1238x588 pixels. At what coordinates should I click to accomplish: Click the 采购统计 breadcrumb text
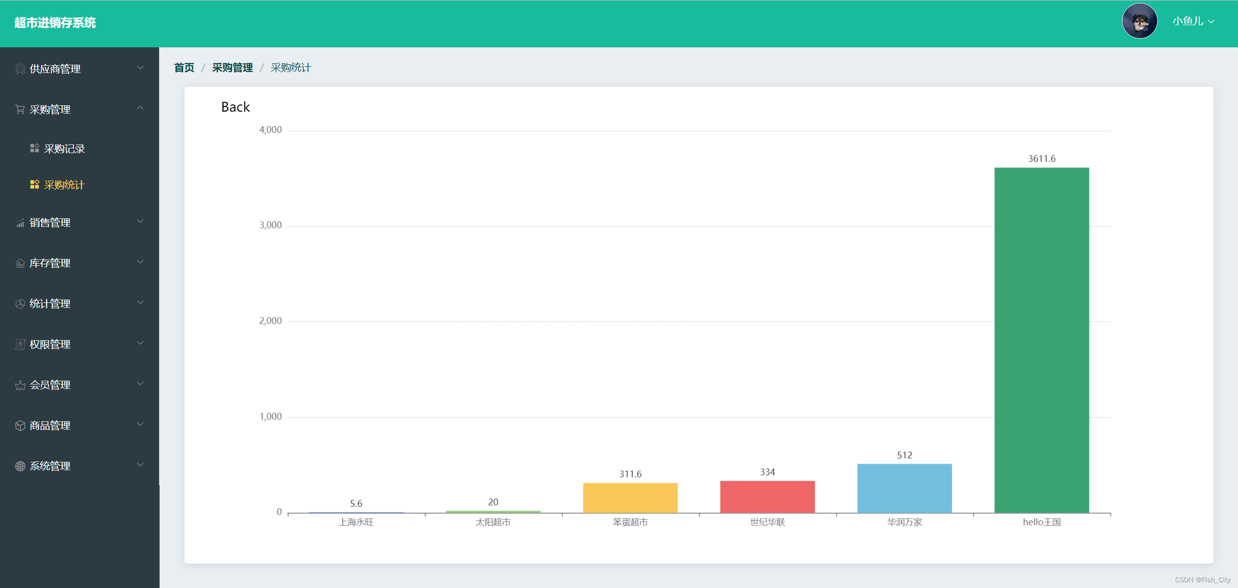pyautogui.click(x=291, y=68)
